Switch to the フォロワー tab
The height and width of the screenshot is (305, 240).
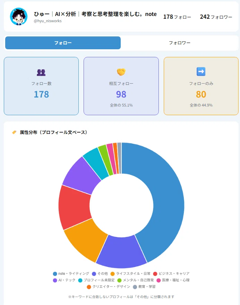pyautogui.click(x=180, y=43)
